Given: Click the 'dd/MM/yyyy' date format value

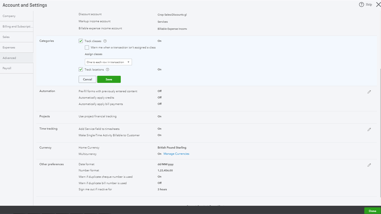Looking at the screenshot, I should (166, 164).
